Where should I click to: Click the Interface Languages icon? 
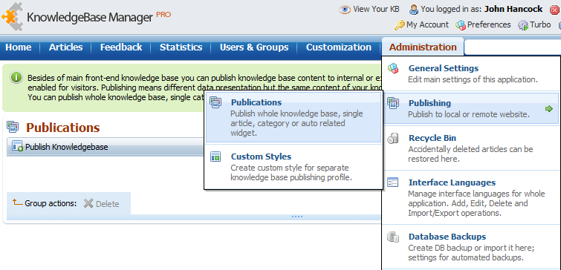pos(393,182)
